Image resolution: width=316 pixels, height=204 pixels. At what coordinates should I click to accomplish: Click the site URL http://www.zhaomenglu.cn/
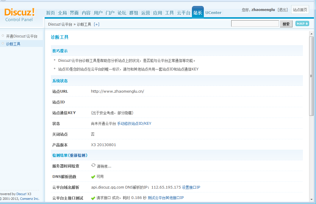[x=118, y=91]
